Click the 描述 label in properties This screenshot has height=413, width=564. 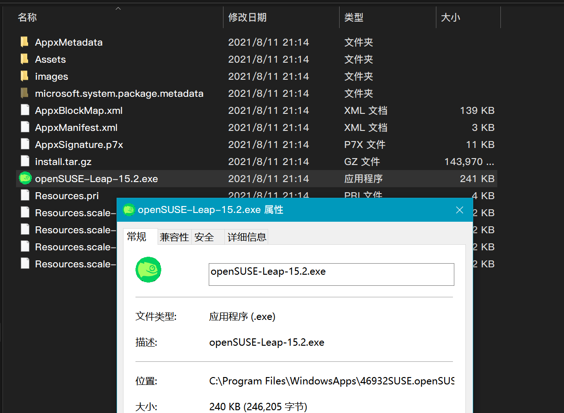pyautogui.click(x=146, y=342)
